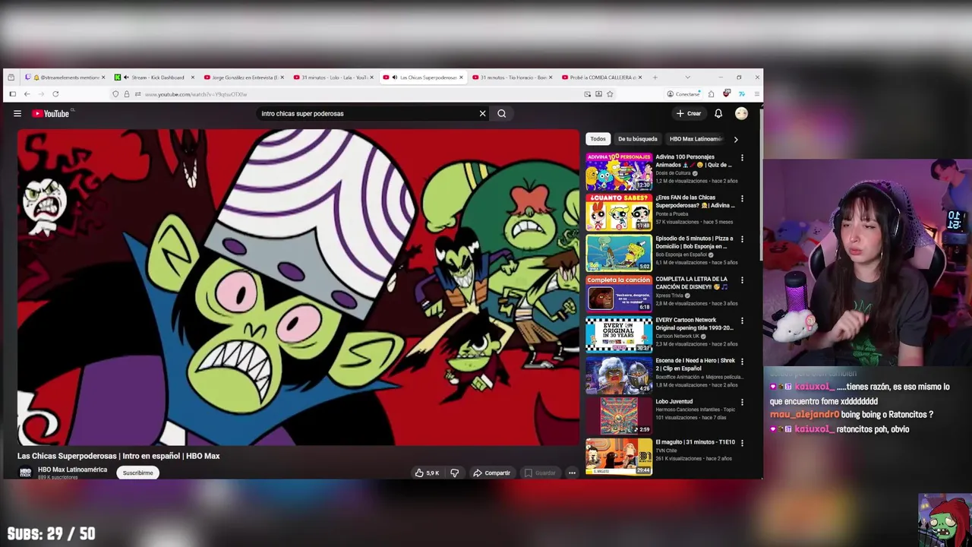Close the Las Chicas Superpoderosas tab

click(x=461, y=77)
